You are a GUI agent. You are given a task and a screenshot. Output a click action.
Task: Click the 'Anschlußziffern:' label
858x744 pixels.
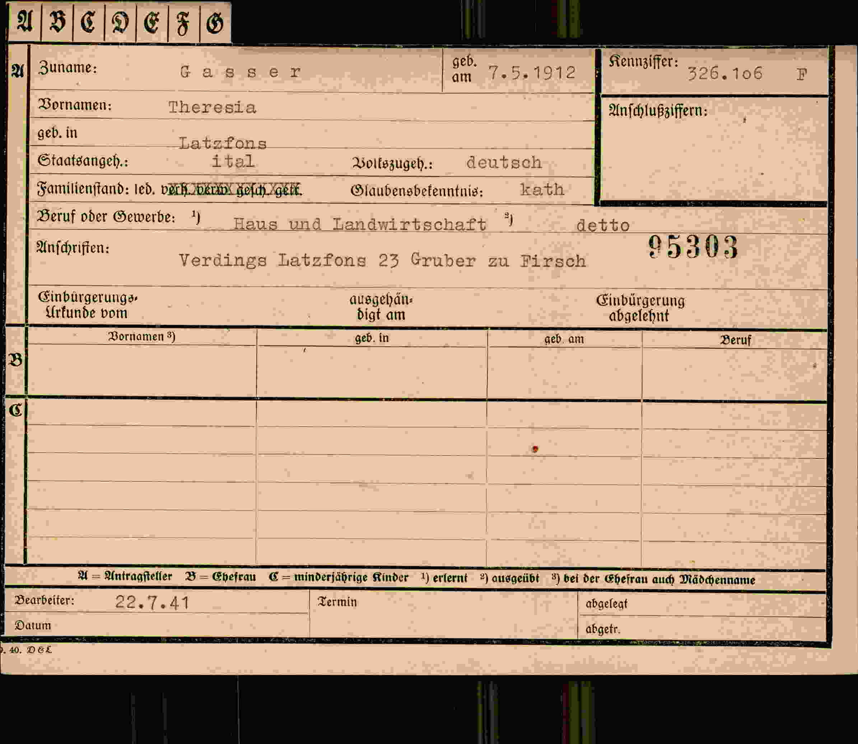[x=658, y=110]
